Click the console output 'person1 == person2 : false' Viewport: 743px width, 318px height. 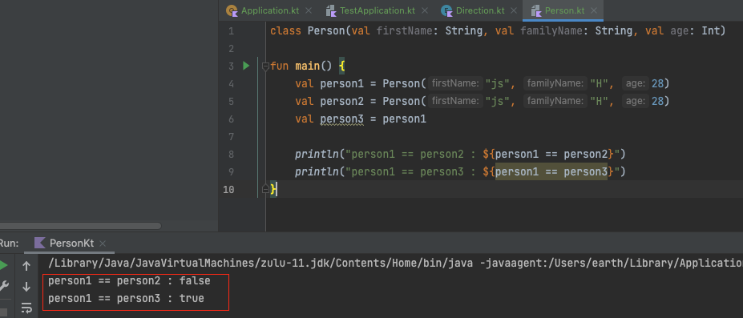point(129,281)
